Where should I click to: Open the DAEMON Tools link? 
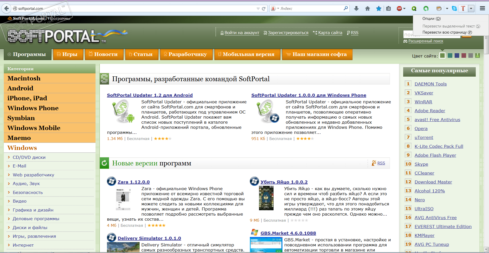(431, 84)
